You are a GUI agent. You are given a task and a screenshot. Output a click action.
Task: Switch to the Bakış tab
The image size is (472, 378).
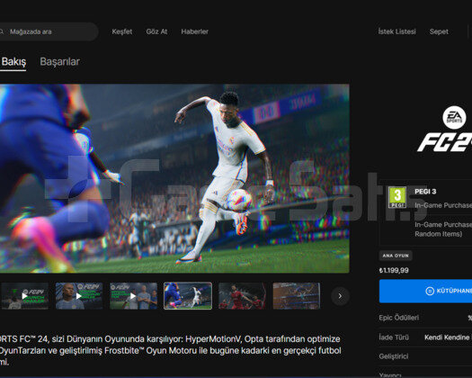coord(13,62)
